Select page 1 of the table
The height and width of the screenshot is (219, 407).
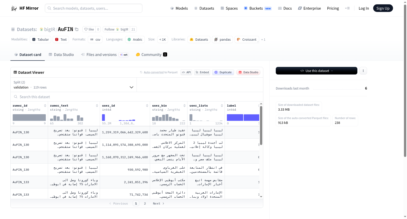pos(136,203)
